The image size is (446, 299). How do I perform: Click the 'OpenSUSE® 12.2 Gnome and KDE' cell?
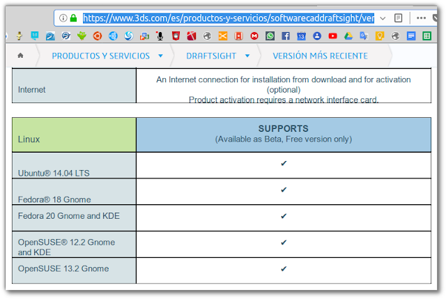tap(74, 245)
